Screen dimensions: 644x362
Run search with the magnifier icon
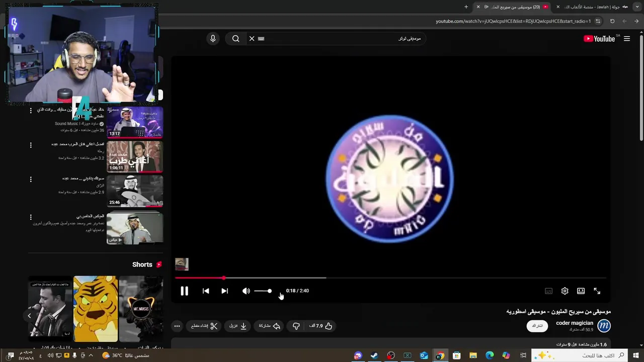[x=235, y=39]
